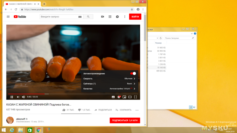This screenshot has height=133, width=237.
Task: Expand the Explorer address history dropdown
Action: tap(157, 38)
